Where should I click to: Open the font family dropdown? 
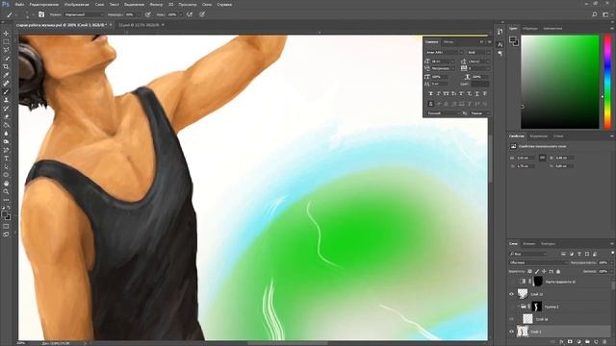[445, 52]
